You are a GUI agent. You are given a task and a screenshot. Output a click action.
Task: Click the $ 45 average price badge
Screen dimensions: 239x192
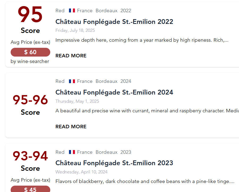pos(30,189)
